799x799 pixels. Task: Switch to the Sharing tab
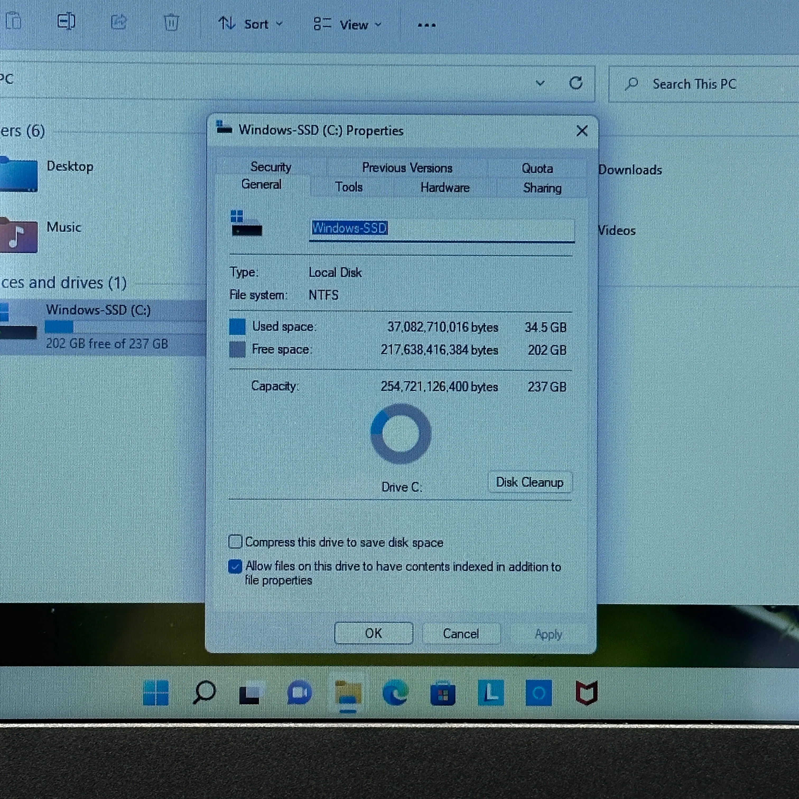click(542, 188)
